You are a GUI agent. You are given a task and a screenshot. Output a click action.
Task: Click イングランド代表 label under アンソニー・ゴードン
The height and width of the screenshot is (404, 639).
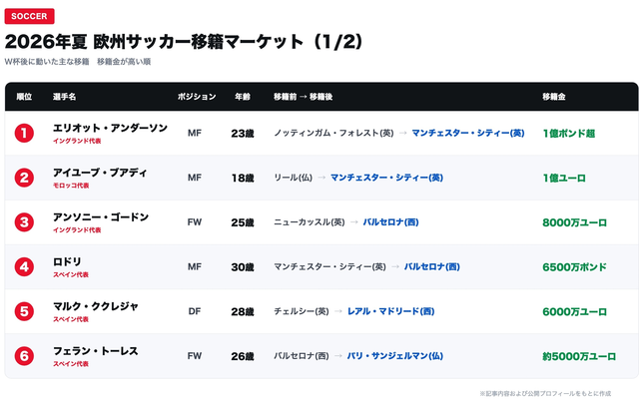tap(77, 230)
